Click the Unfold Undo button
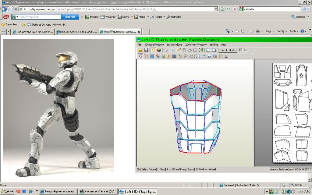The width and height of the screenshot is (312, 195). point(228,50)
